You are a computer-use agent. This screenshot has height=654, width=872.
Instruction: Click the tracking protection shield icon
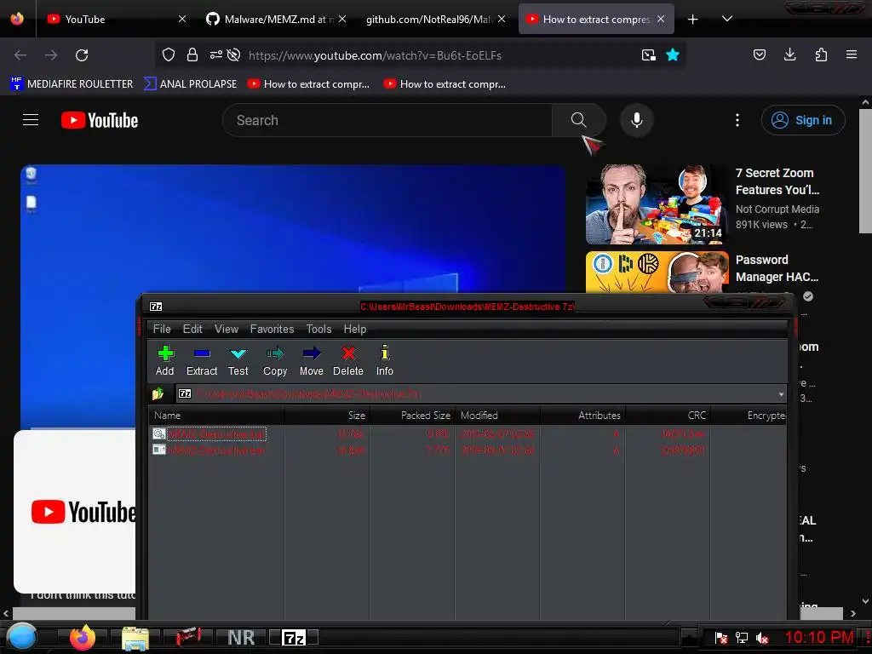point(169,54)
